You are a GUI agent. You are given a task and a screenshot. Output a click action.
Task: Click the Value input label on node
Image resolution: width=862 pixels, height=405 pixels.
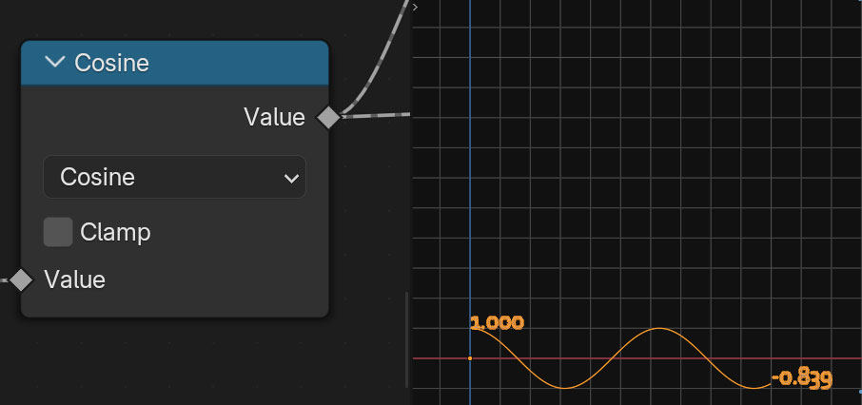tap(74, 280)
